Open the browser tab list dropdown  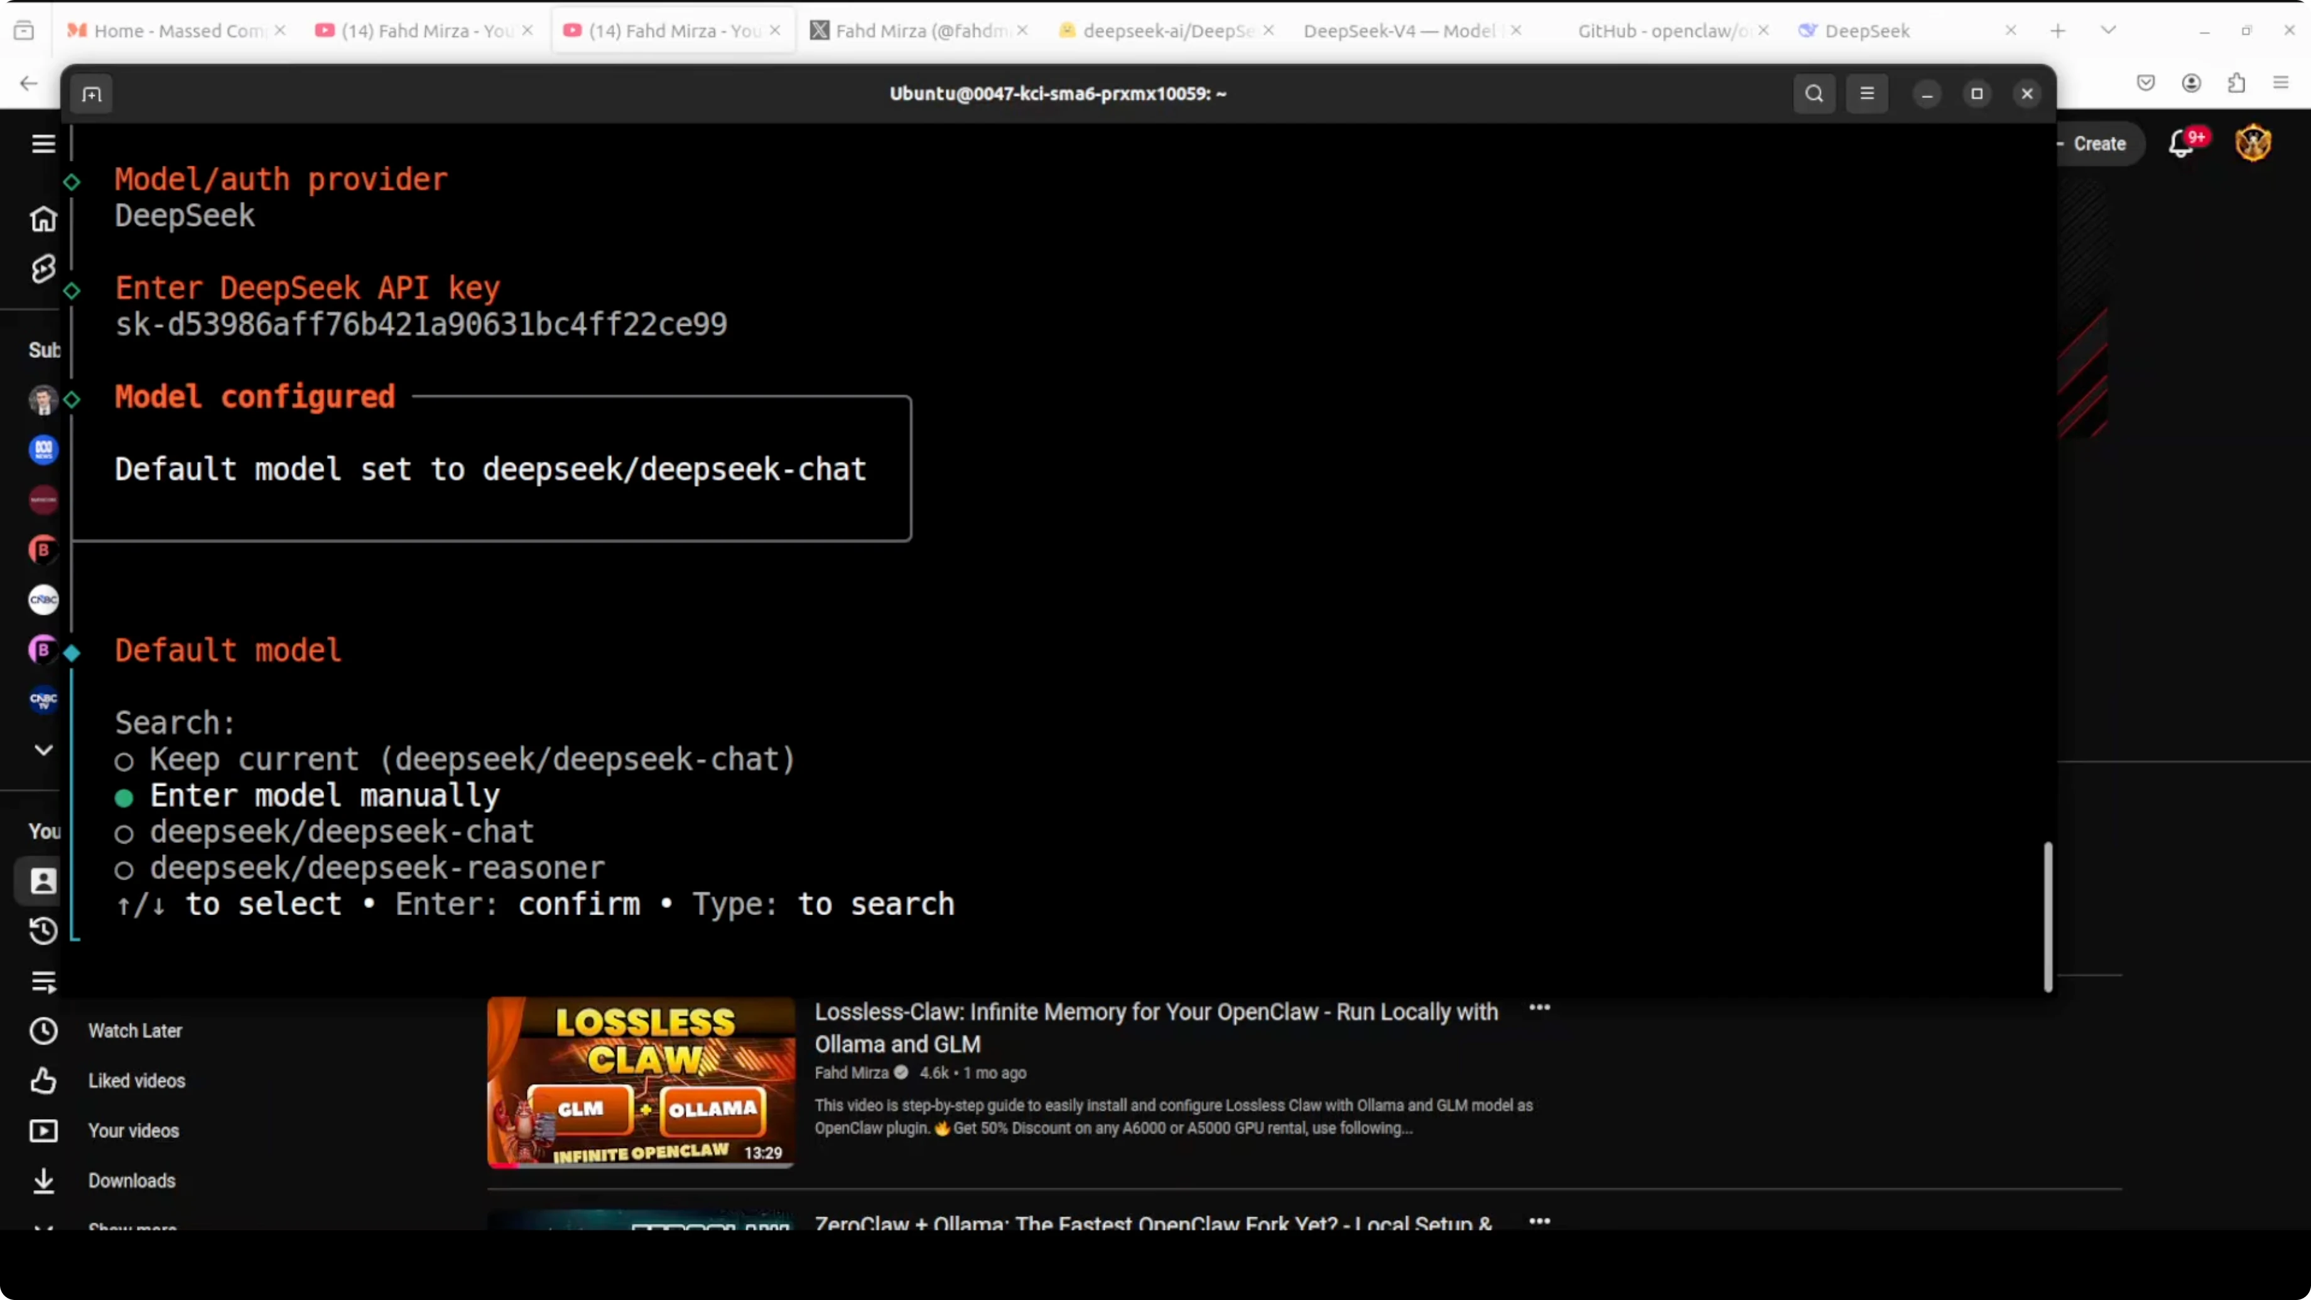(2108, 31)
